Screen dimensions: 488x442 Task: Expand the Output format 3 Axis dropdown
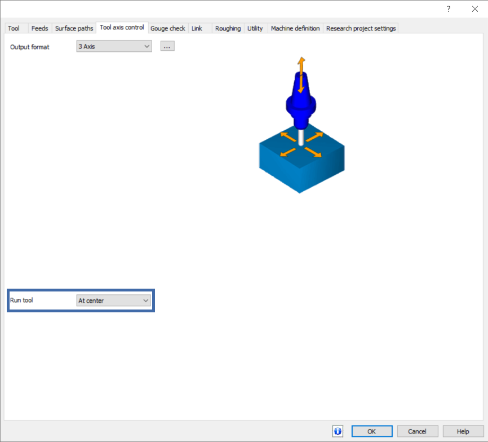[114, 46]
